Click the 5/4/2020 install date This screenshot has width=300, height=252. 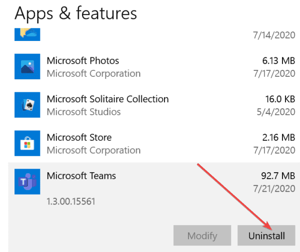pyautogui.click(x=276, y=112)
